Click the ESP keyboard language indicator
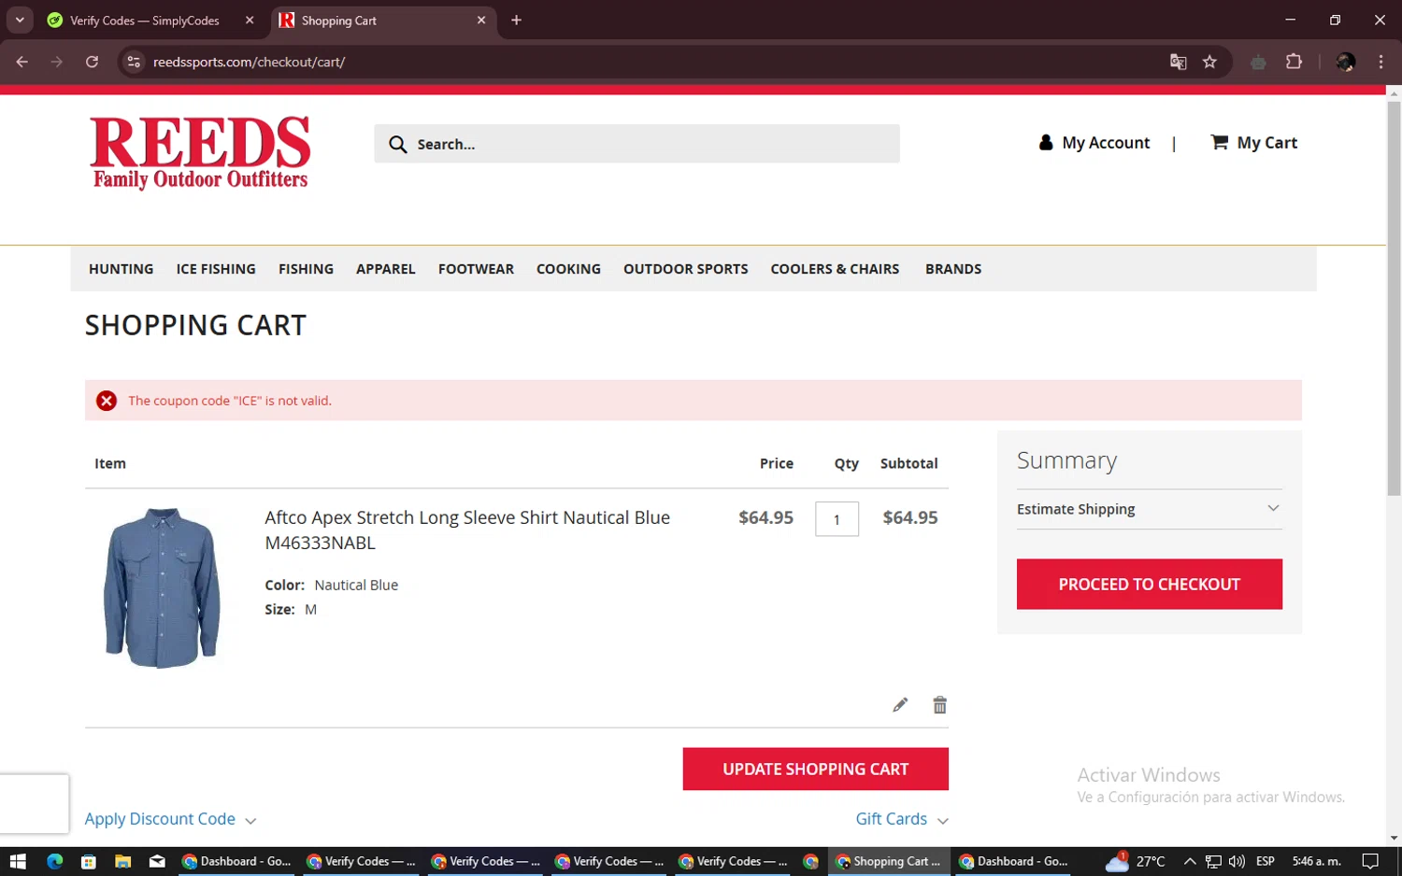 1266,861
